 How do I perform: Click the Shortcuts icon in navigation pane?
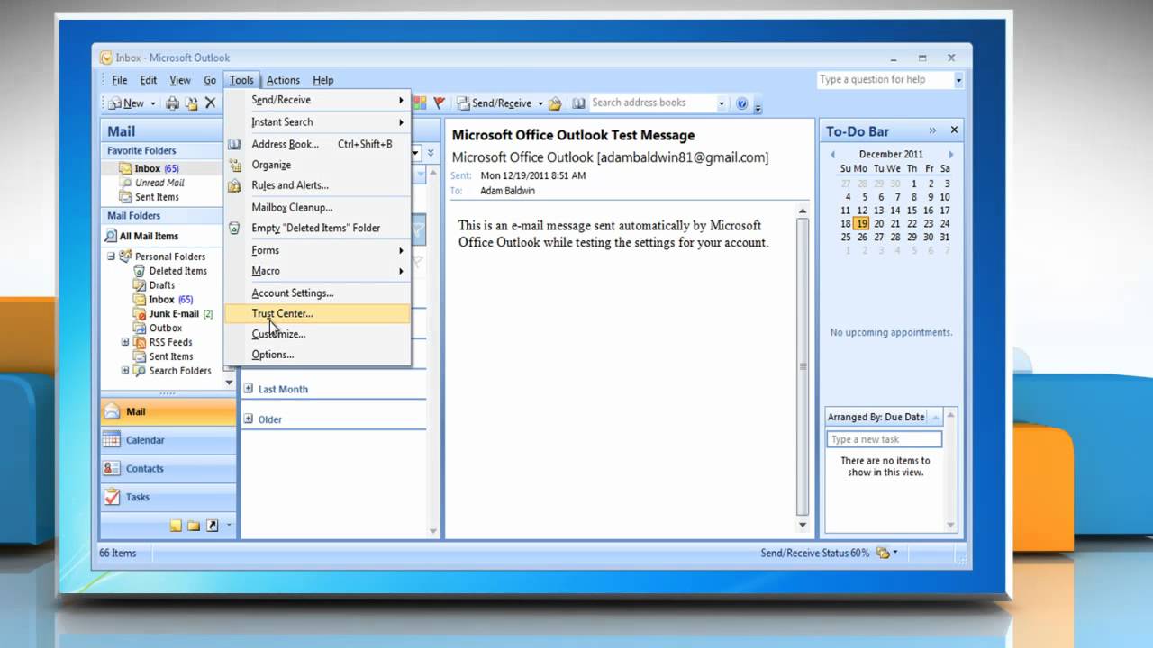212,526
